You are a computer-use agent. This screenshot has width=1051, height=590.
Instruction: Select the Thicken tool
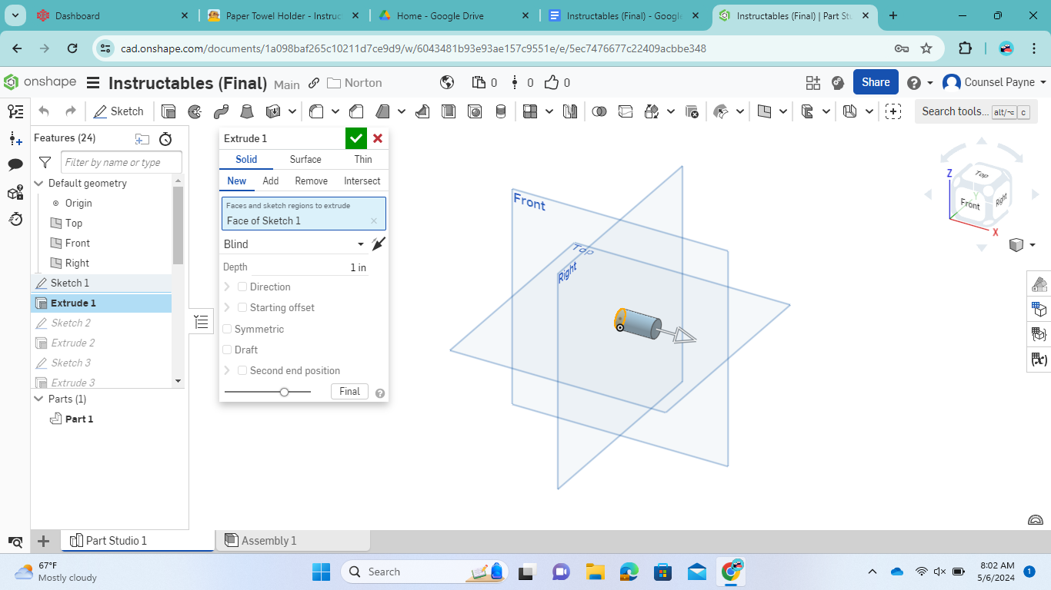272,111
